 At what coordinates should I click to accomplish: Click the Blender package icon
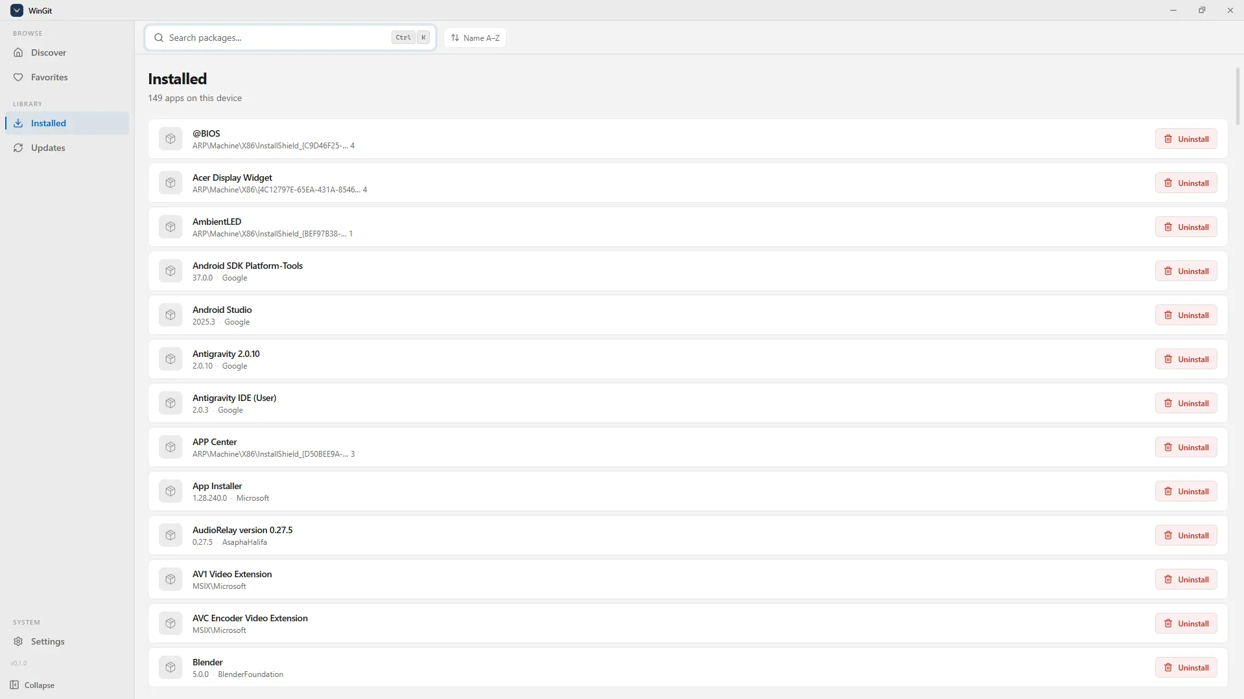click(x=170, y=667)
